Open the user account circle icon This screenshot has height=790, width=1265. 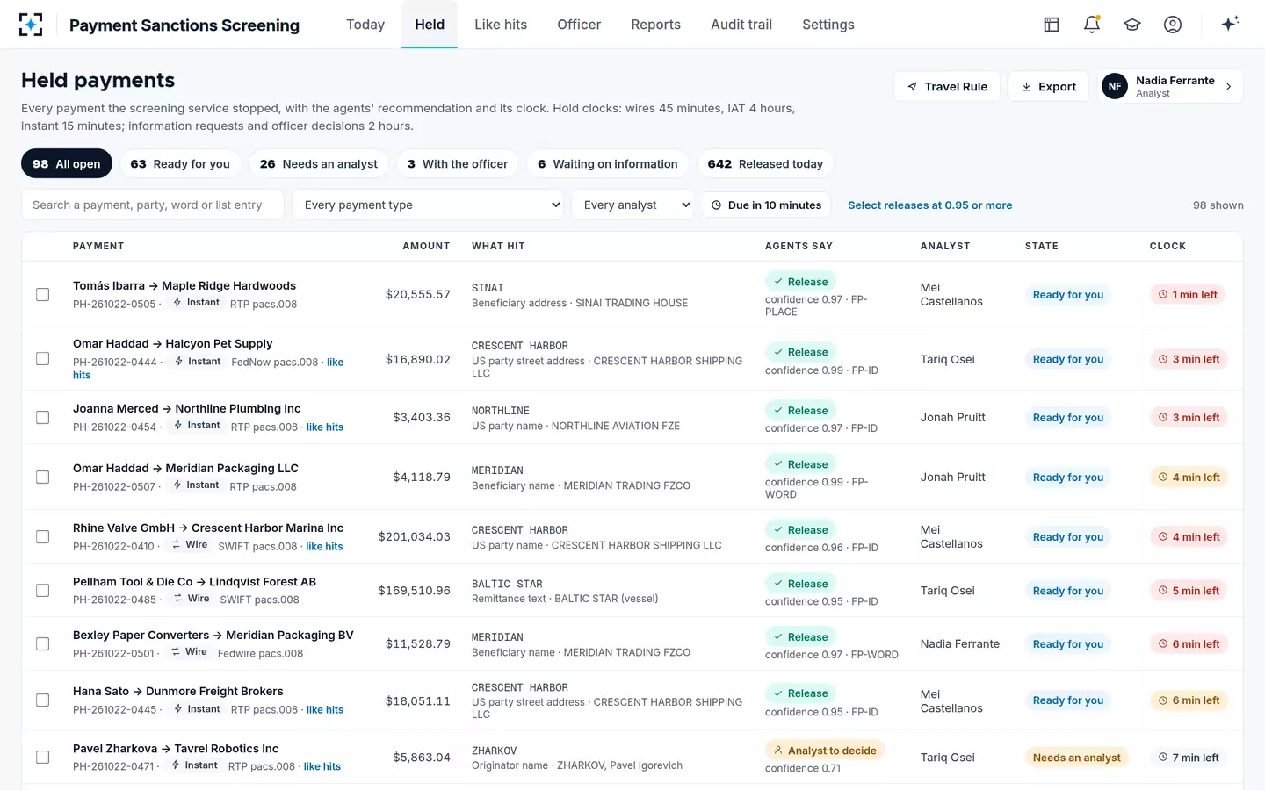point(1173,25)
